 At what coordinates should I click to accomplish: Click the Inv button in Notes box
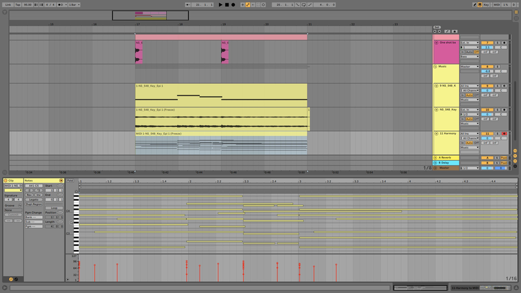[38, 195]
